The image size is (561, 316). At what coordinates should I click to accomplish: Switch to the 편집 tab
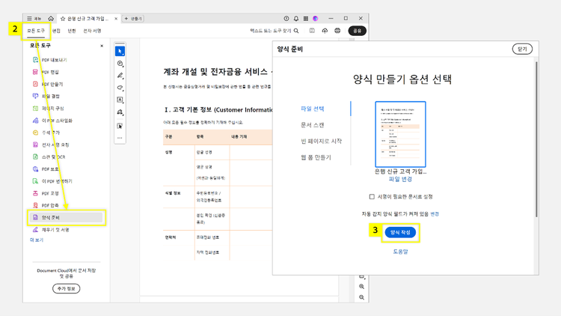coord(56,31)
